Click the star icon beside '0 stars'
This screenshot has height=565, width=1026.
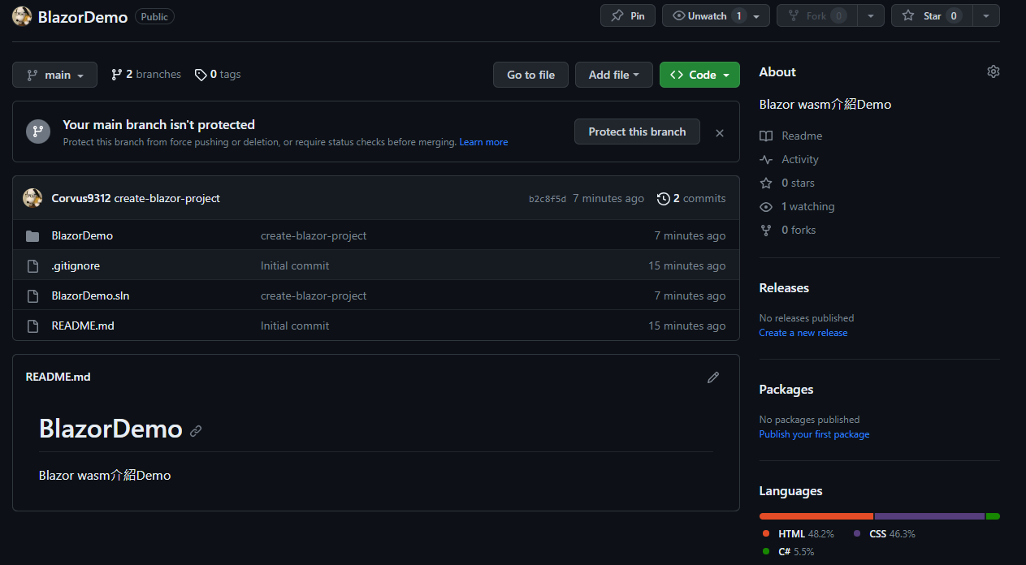pos(765,183)
